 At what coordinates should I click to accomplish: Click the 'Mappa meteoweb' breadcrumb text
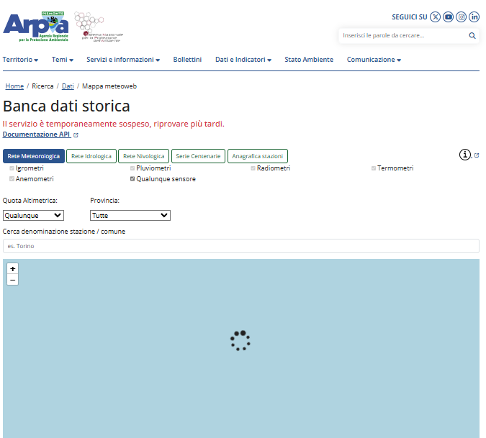click(109, 86)
